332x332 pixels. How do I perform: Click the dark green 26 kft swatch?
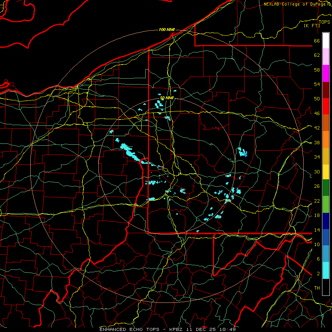(x=326, y=188)
